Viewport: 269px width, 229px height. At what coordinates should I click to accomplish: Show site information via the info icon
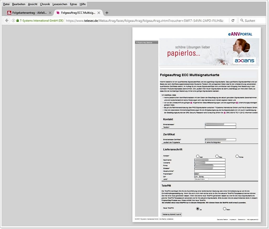[13, 21]
